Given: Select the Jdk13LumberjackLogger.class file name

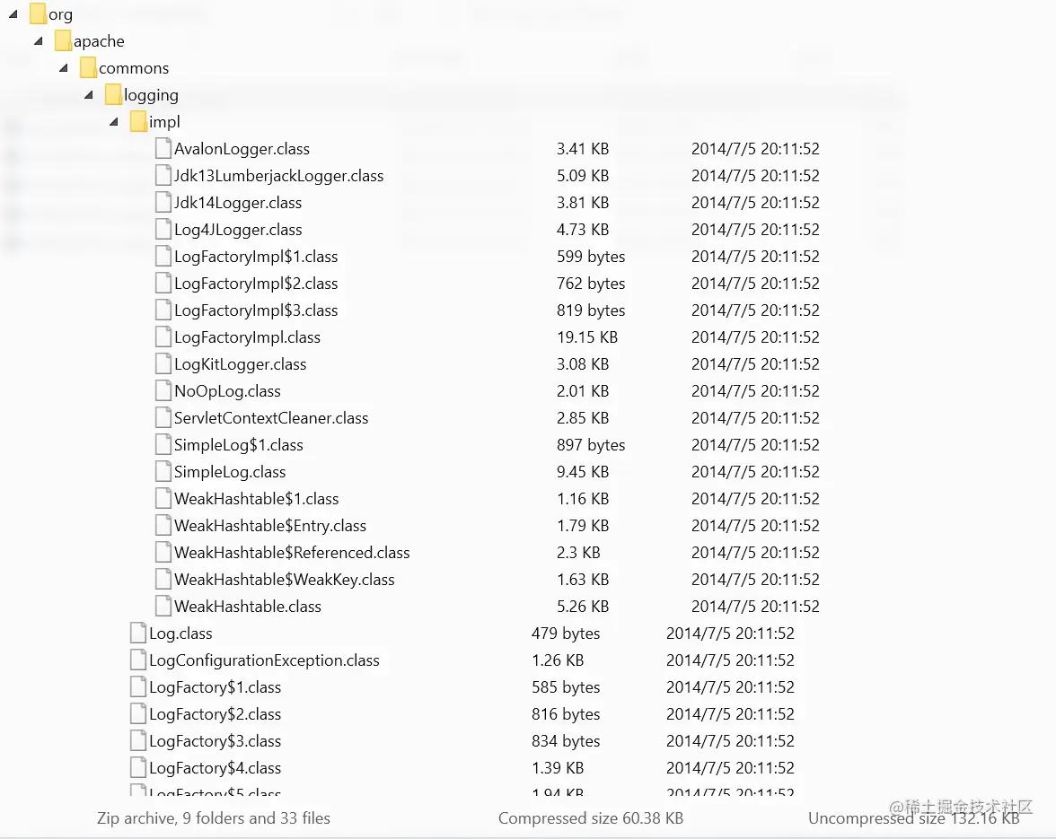Looking at the screenshot, I should point(278,176).
